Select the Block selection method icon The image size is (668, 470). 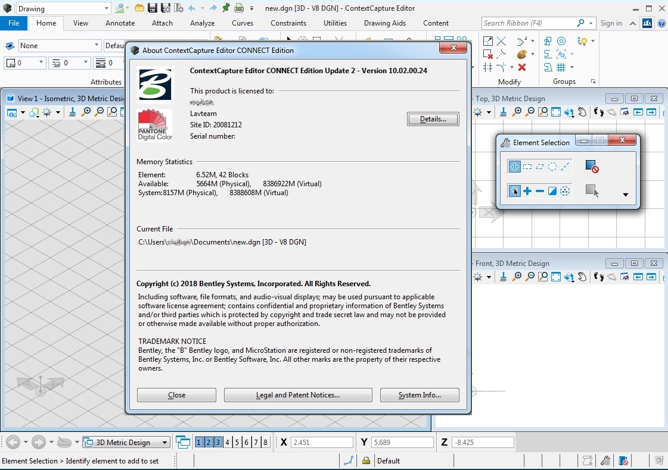point(527,167)
